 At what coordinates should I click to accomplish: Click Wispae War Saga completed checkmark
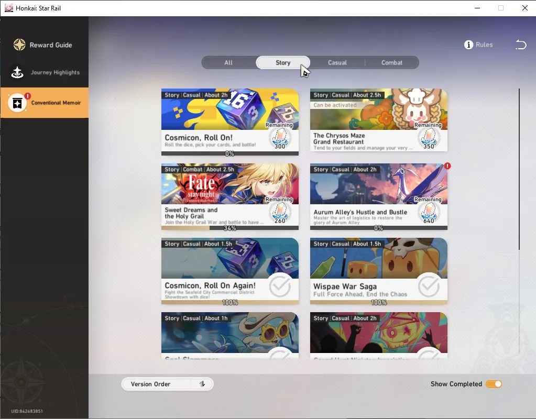click(x=429, y=286)
